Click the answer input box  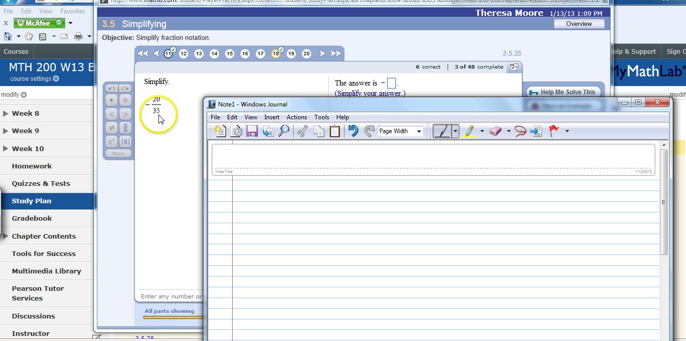coord(391,83)
